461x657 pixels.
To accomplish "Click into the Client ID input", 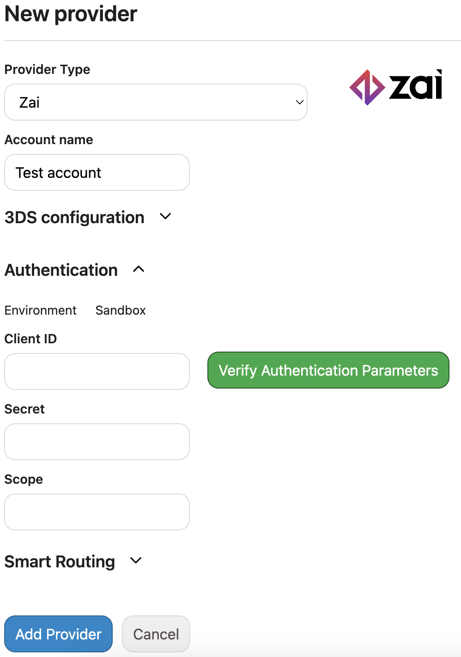I will (x=97, y=371).
